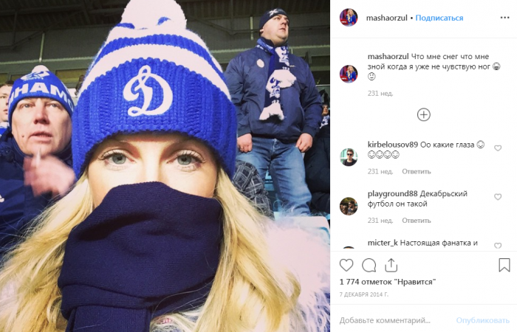
Task: View the 1 774 likes list
Action: pos(388,282)
